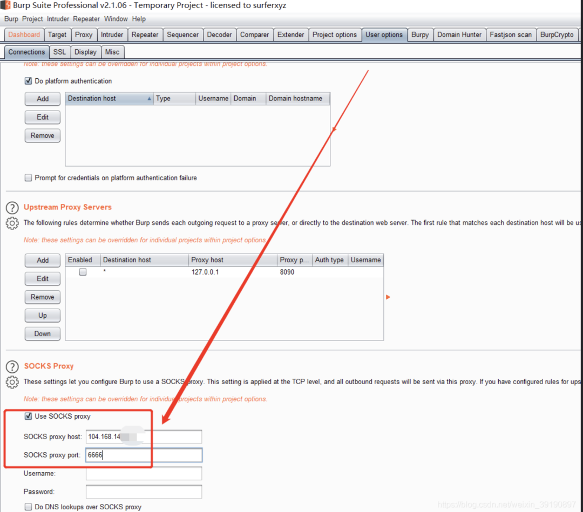Switch to the Target tab

57,35
